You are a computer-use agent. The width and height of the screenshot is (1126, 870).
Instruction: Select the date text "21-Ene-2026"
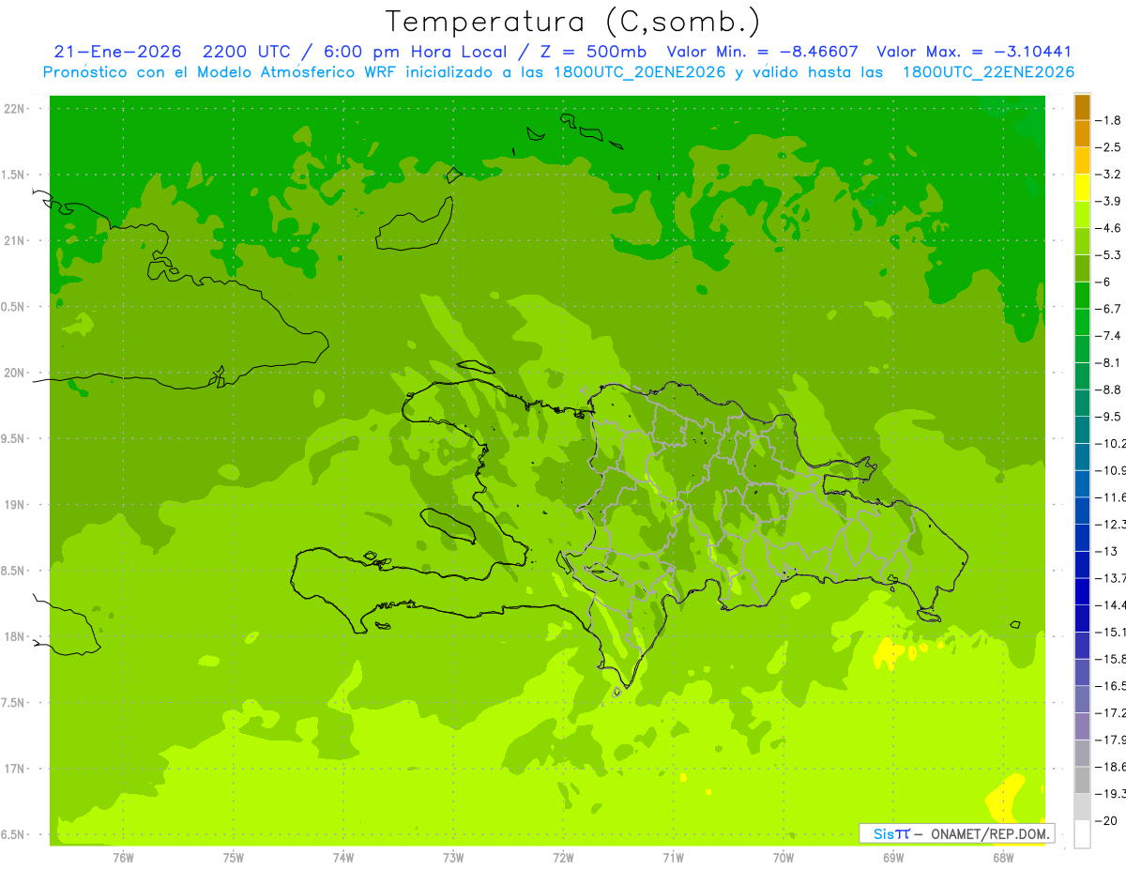[117, 52]
